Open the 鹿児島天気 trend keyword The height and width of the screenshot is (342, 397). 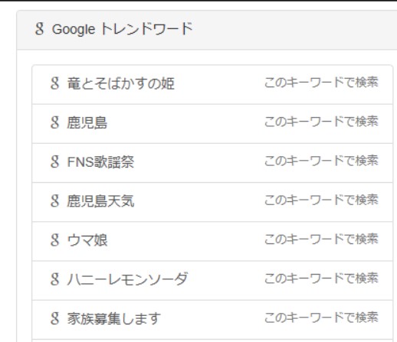[100, 201]
